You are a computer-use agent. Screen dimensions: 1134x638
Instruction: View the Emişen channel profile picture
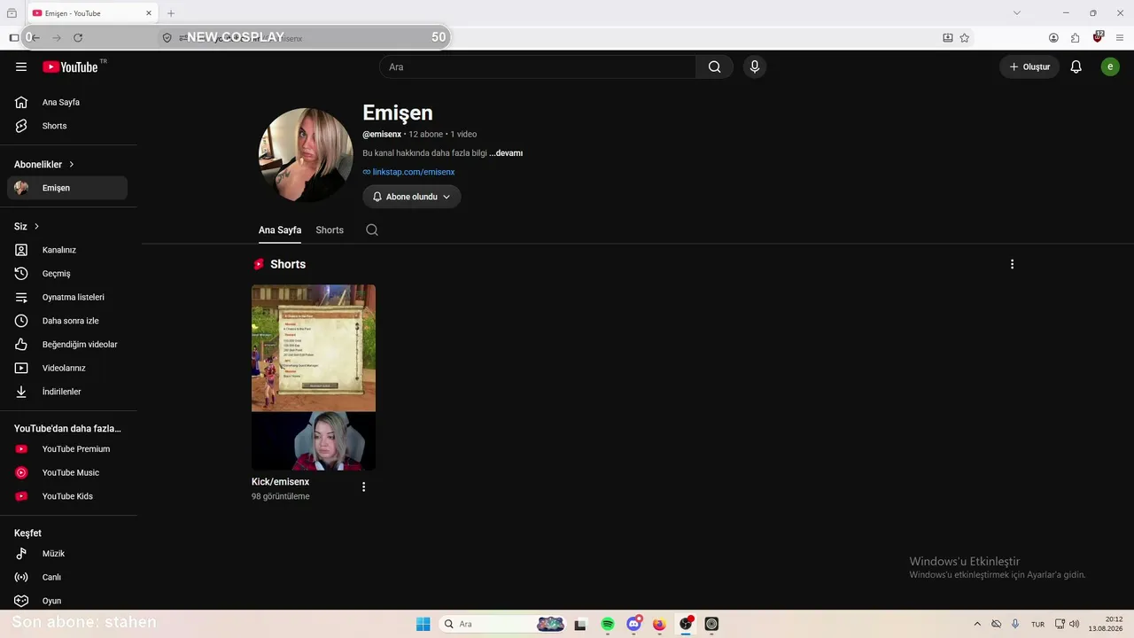305,154
